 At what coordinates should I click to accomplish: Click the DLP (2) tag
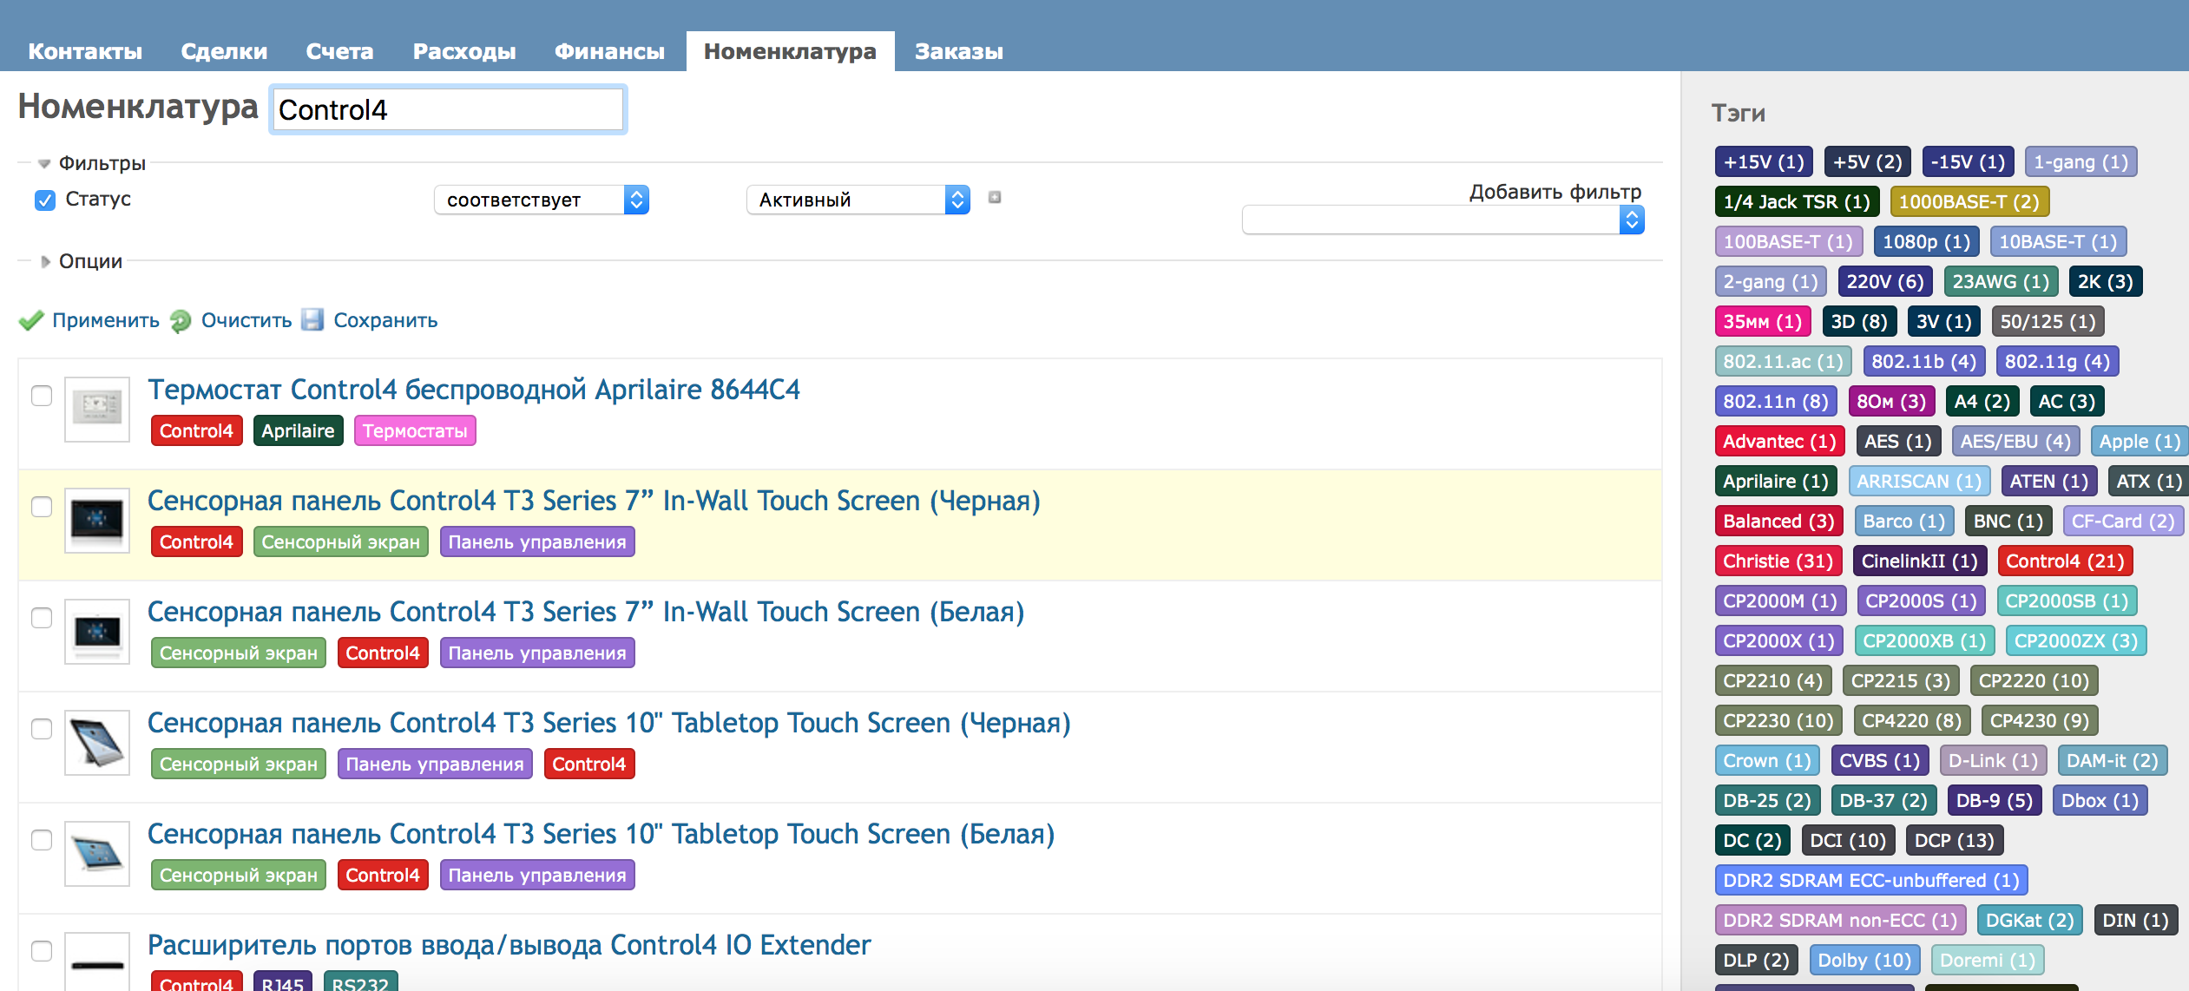1756,961
